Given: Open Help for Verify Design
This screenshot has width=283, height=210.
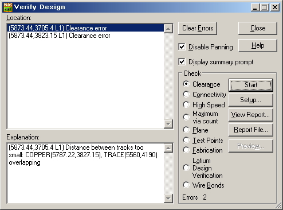Looking at the screenshot, I should tap(258, 45).
